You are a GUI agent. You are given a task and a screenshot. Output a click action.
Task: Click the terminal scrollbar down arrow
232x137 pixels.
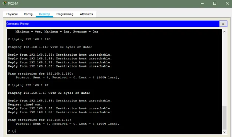(224, 132)
